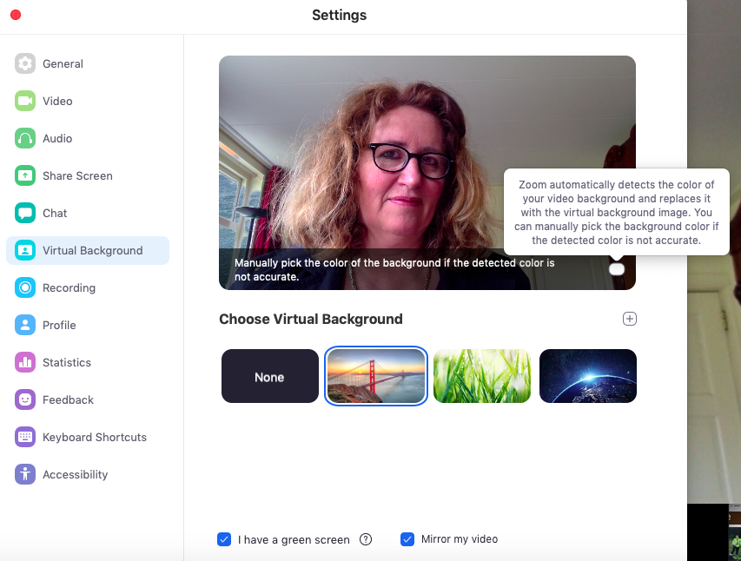Open the Feedback label in sidebar
Screen dimensions: 741x561
point(68,399)
